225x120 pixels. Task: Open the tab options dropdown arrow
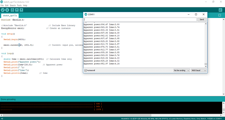coord(219,15)
